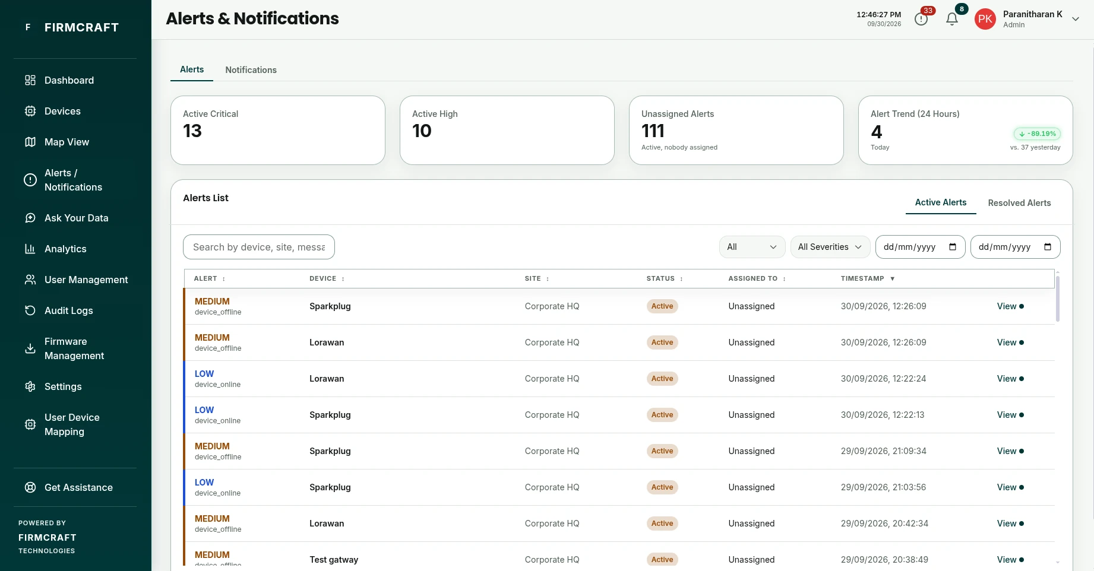1094x571 pixels.
Task: Click the PK user avatar
Action: coord(985,19)
